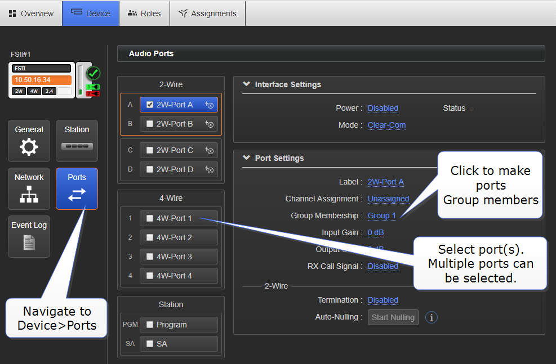Uncheck the 2W-Port A checkbox
Screen dimensions: 556x364
coord(150,105)
